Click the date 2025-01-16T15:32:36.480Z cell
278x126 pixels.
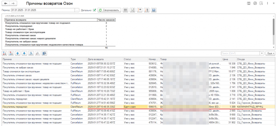pyautogui.click(x=105, y=83)
